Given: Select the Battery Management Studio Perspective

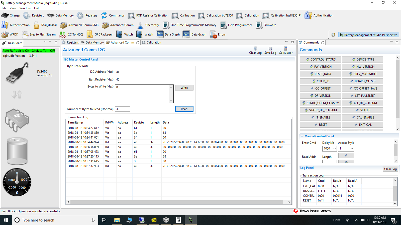Looking at the screenshot, I should pos(368,35).
